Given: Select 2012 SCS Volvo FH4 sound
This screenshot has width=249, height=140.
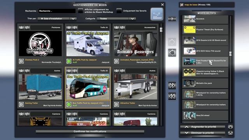Looking at the screenshot, I should tap(205, 51).
